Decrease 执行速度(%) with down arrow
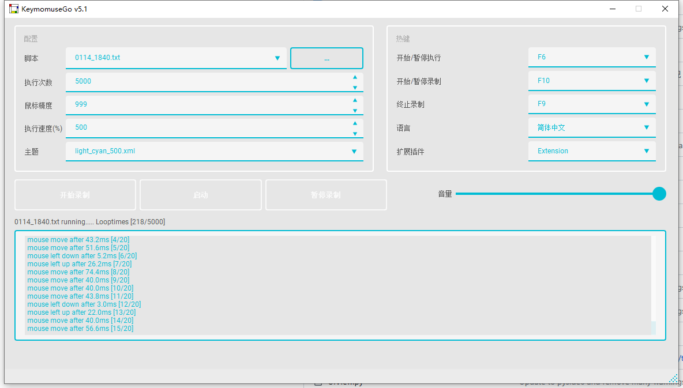This screenshot has width=683, height=388. pos(355,134)
